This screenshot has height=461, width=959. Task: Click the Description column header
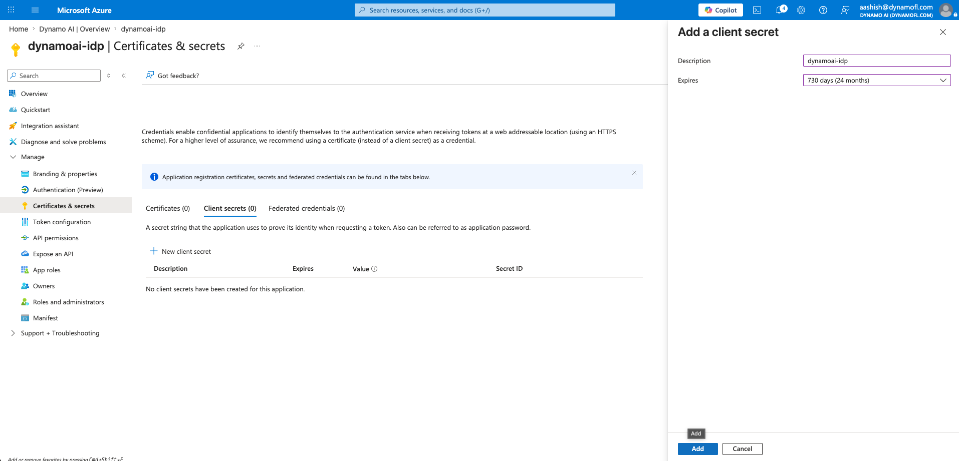click(x=171, y=269)
